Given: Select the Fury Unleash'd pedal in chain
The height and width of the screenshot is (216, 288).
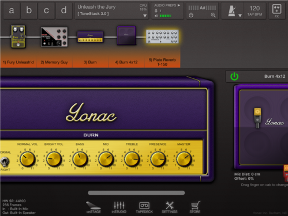Looking at the screenshot, I should pyautogui.click(x=18, y=36).
